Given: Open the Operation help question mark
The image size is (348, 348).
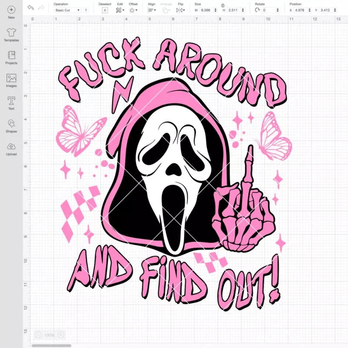Looking at the screenshot, I should [x=86, y=10].
